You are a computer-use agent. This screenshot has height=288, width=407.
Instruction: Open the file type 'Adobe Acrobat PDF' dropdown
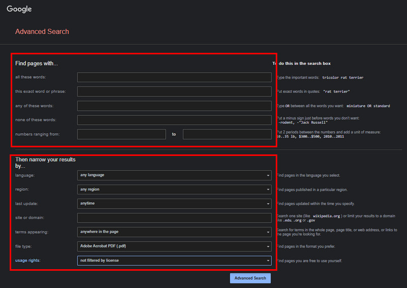(174, 246)
